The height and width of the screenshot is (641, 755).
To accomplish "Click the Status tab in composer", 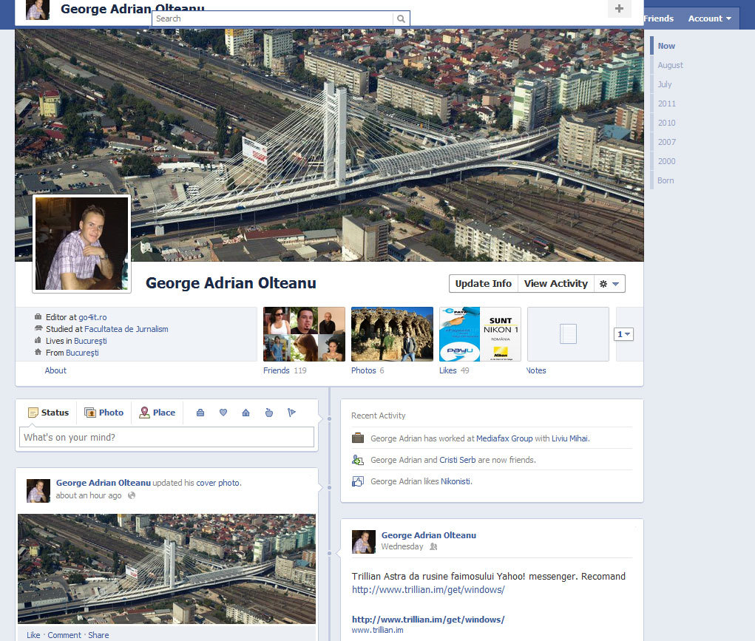I will [48, 413].
